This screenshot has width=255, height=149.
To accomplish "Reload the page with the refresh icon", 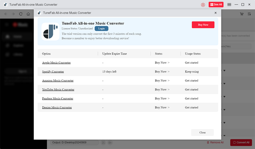I will pyautogui.click(x=21, y=14).
